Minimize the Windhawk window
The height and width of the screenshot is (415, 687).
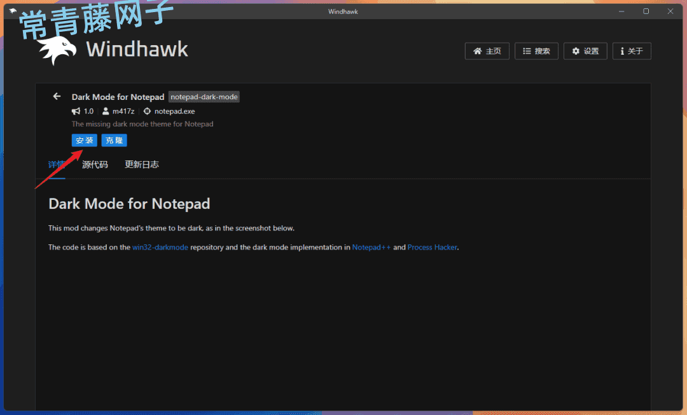[621, 11]
